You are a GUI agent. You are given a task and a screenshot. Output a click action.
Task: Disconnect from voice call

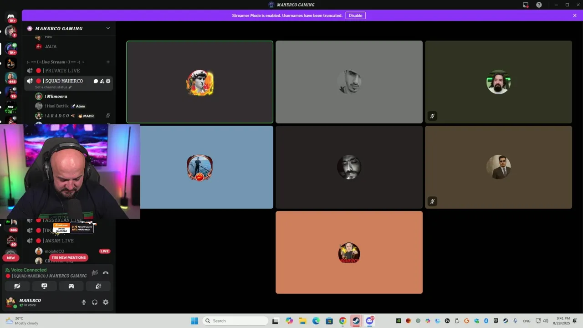tap(106, 273)
